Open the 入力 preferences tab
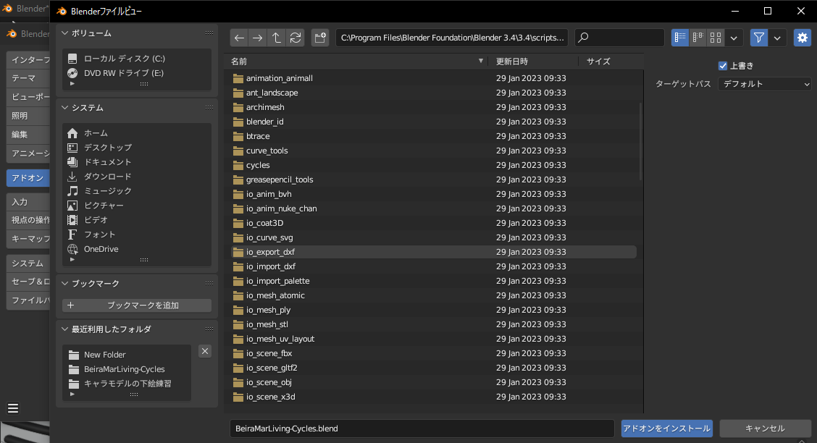The image size is (817, 443). coord(28,201)
